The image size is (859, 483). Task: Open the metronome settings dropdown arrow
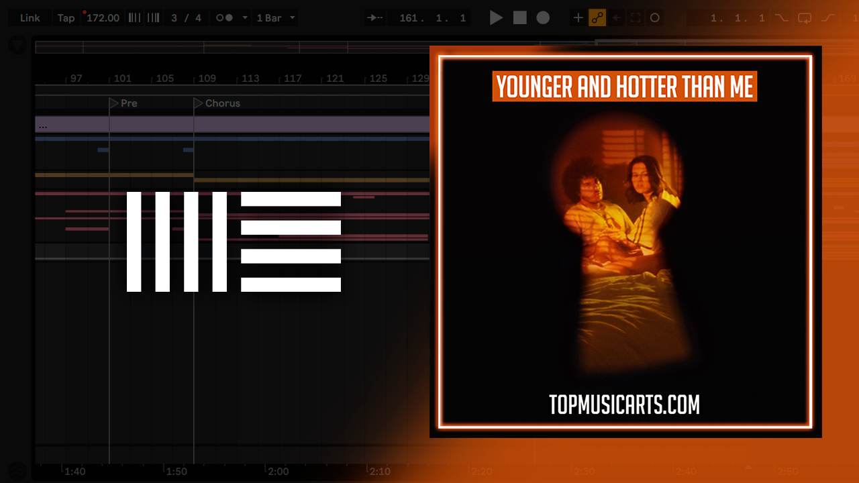(x=244, y=18)
